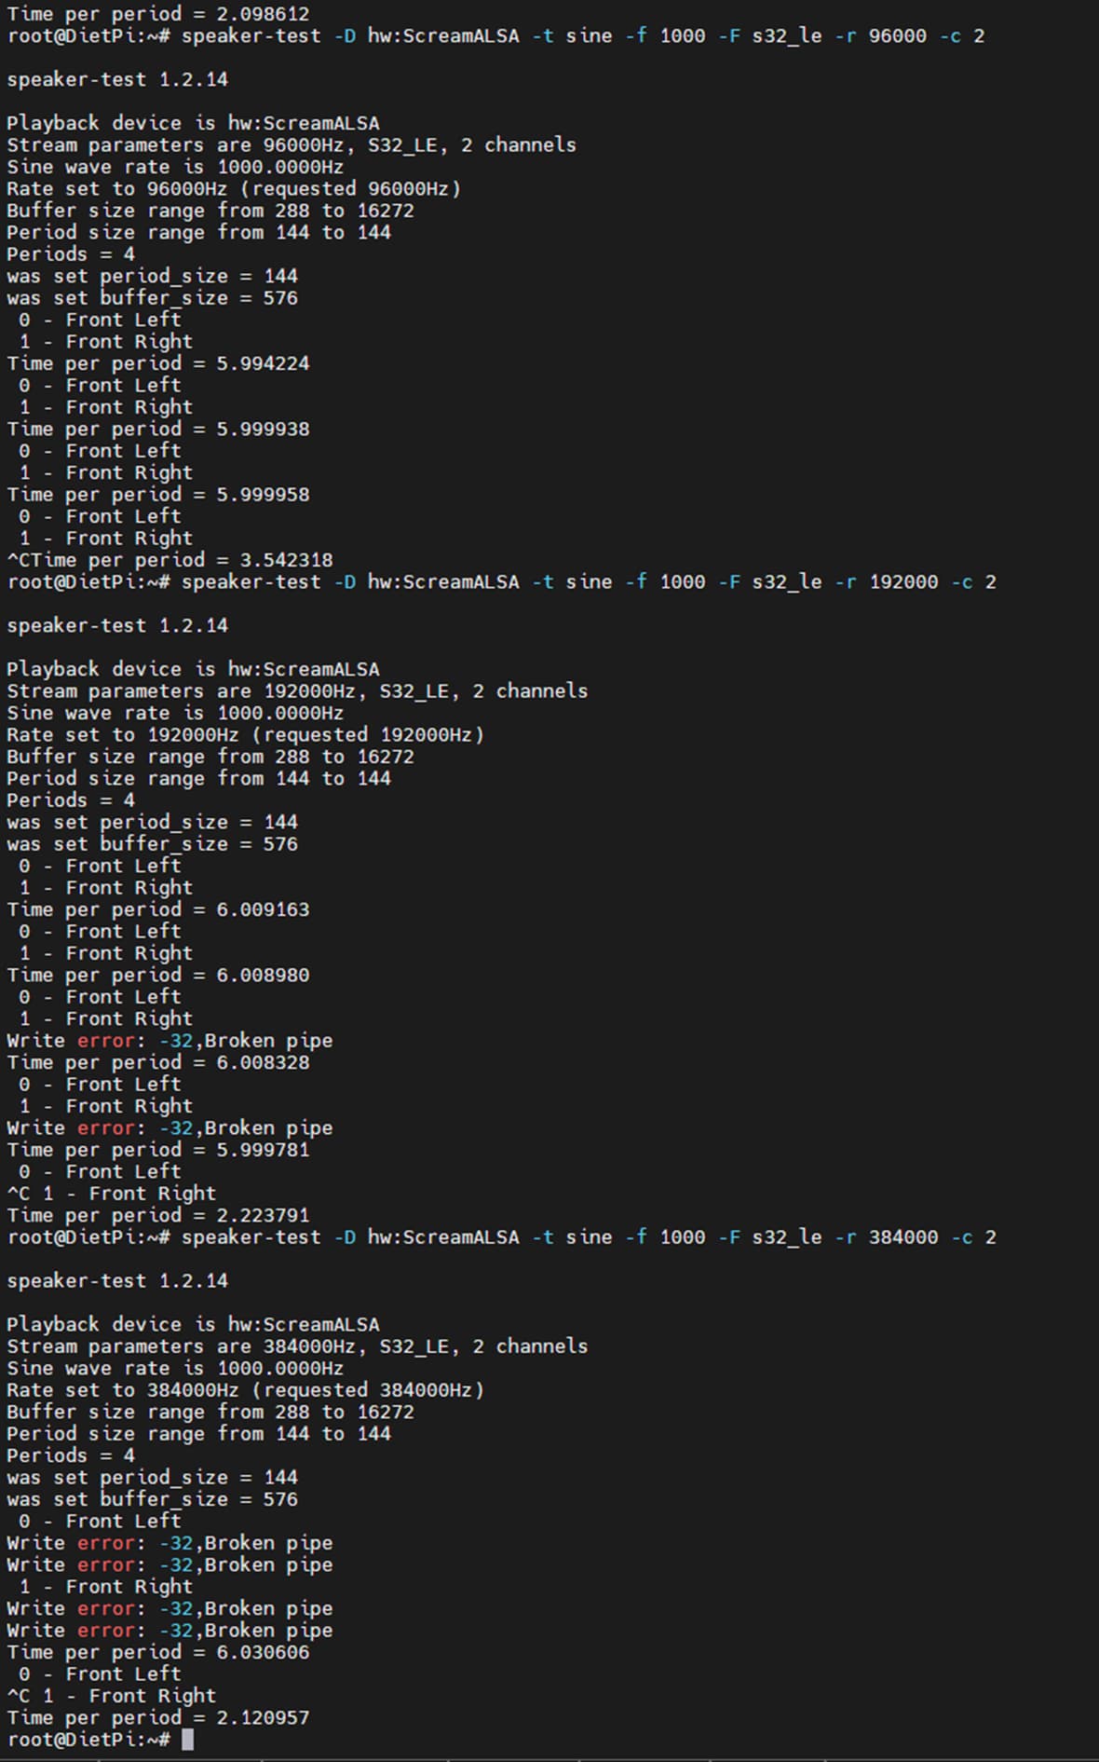Click the 'Time per period = 5.999781' line
The width and height of the screenshot is (1099, 1762).
(158, 1150)
